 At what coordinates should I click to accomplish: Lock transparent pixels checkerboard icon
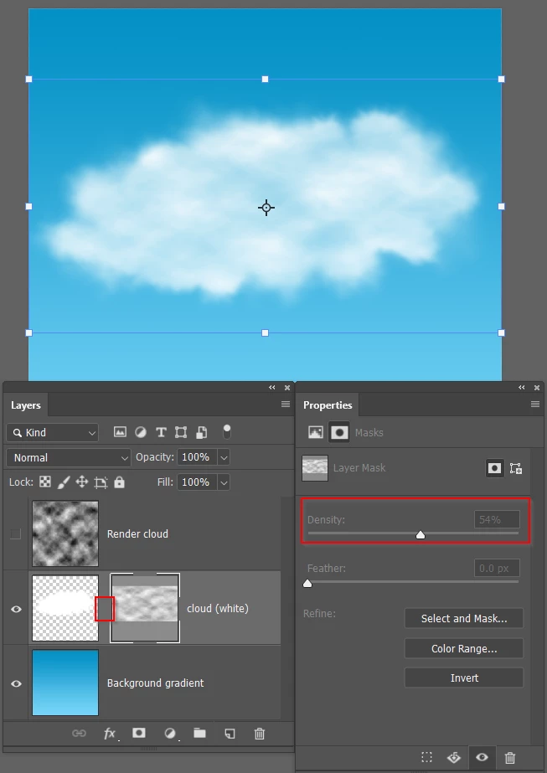click(45, 482)
